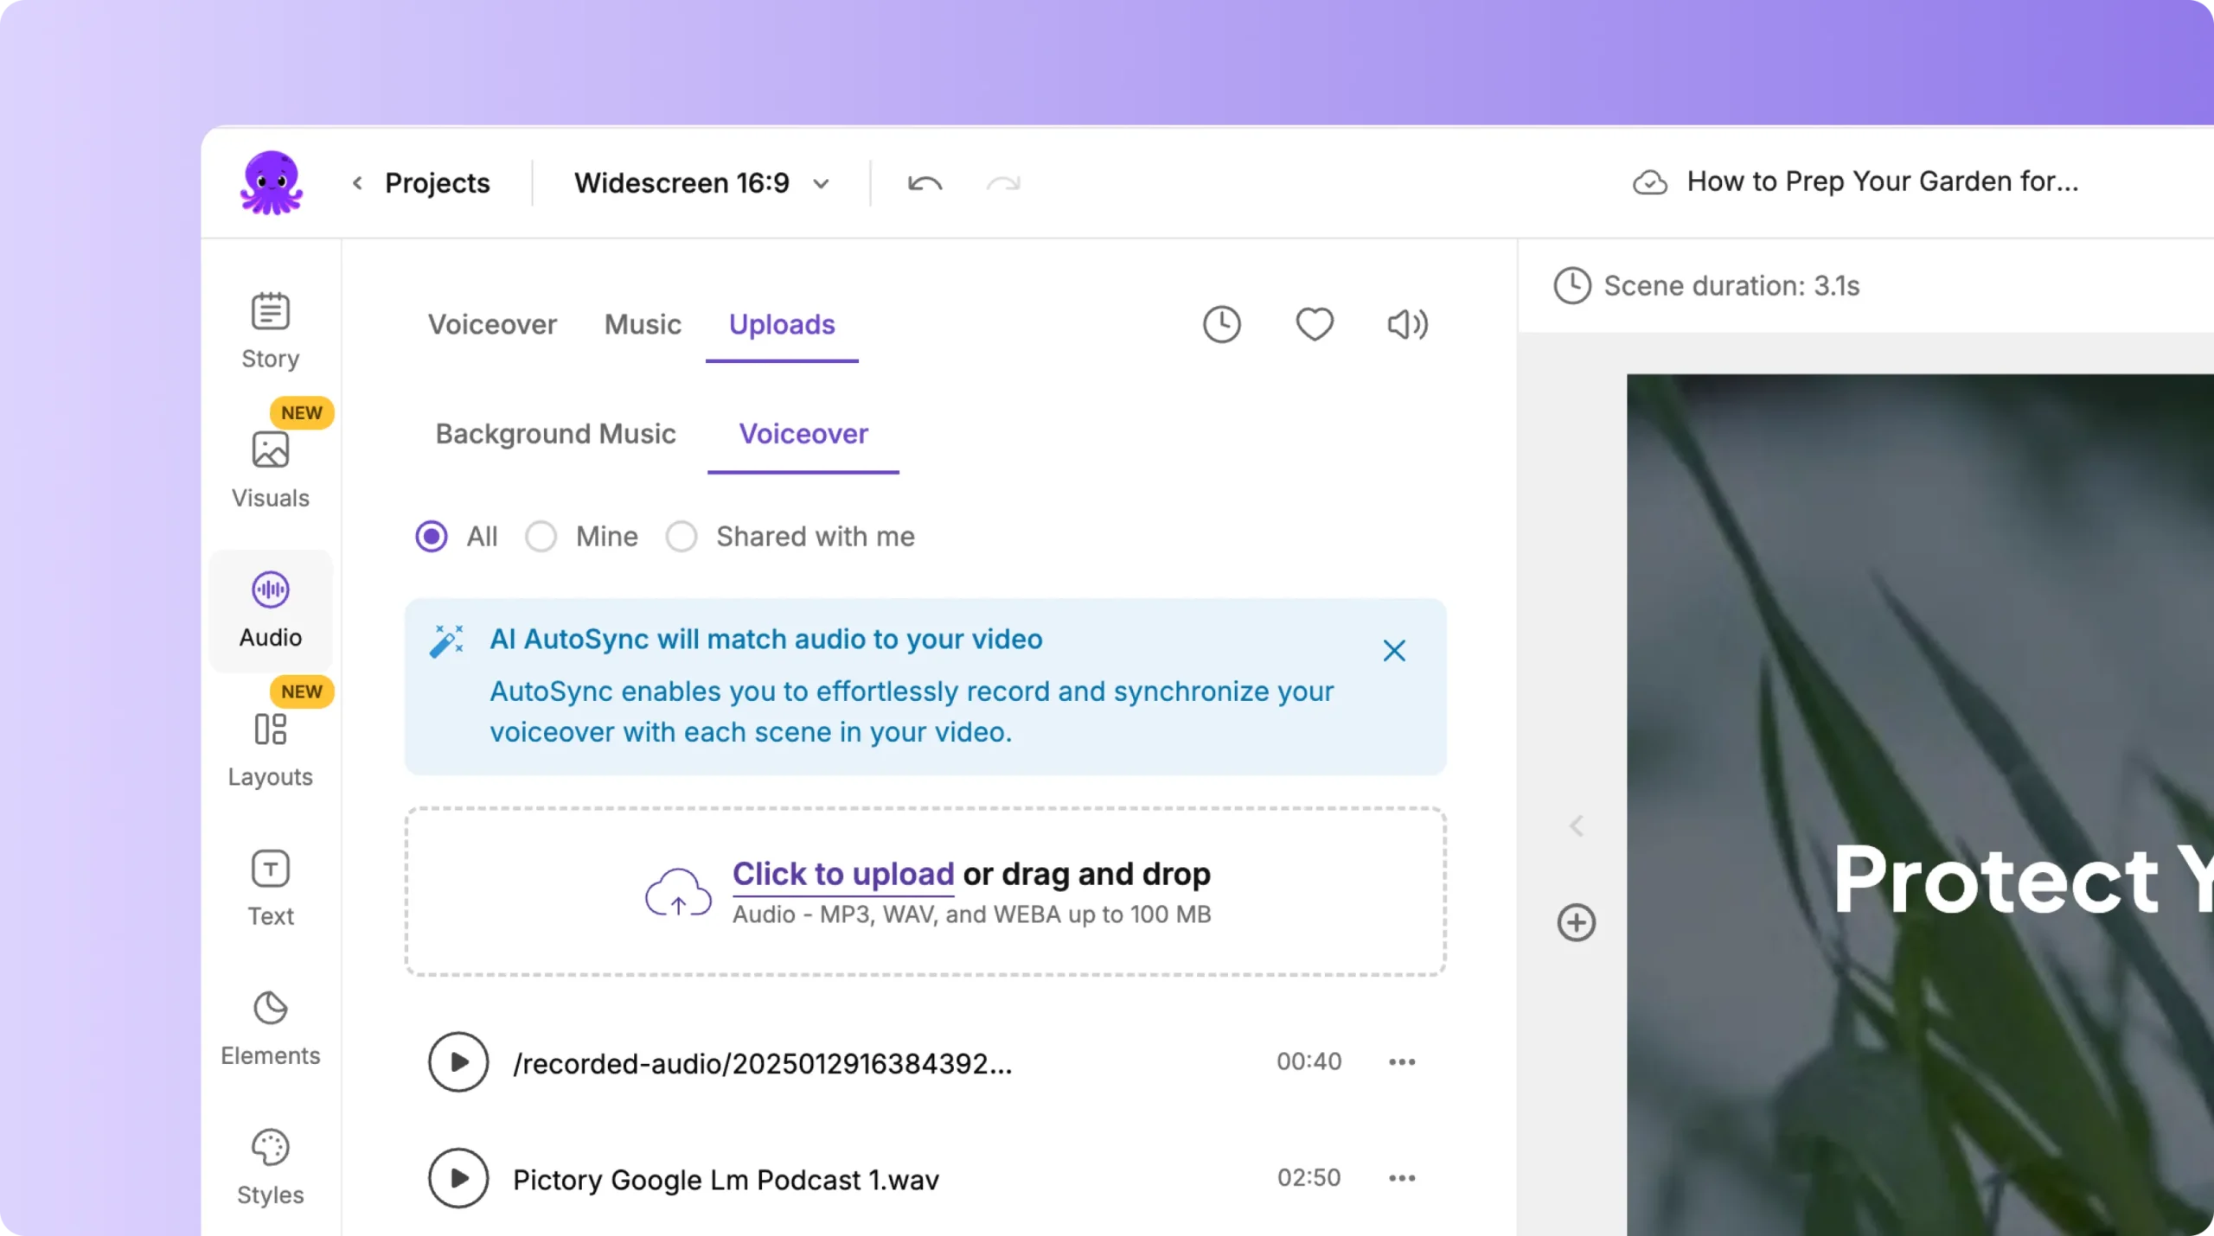The width and height of the screenshot is (2214, 1236).
Task: Click the 'Click to upload' link
Action: coord(842,875)
